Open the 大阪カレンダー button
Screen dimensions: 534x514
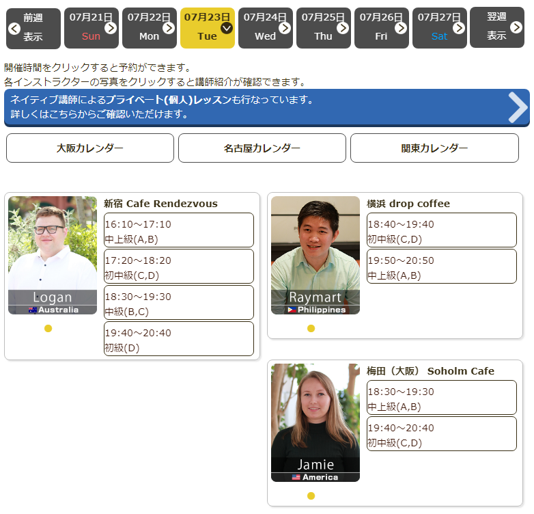[x=90, y=148]
